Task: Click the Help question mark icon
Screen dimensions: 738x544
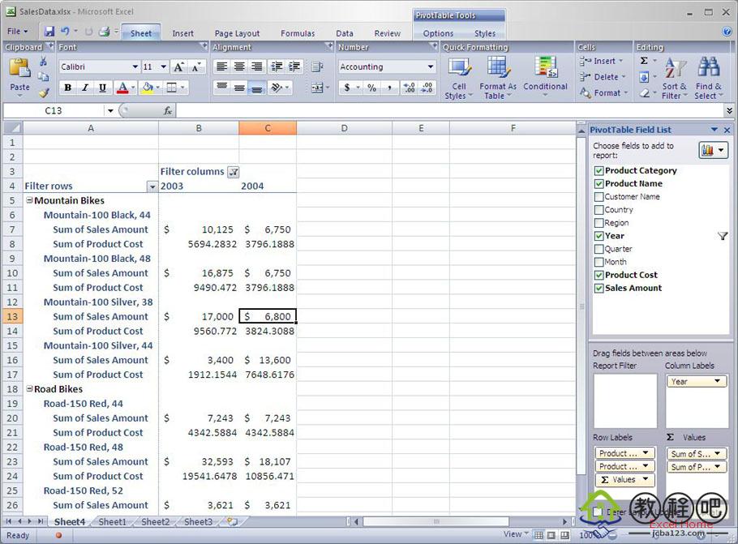Action: click(x=727, y=32)
